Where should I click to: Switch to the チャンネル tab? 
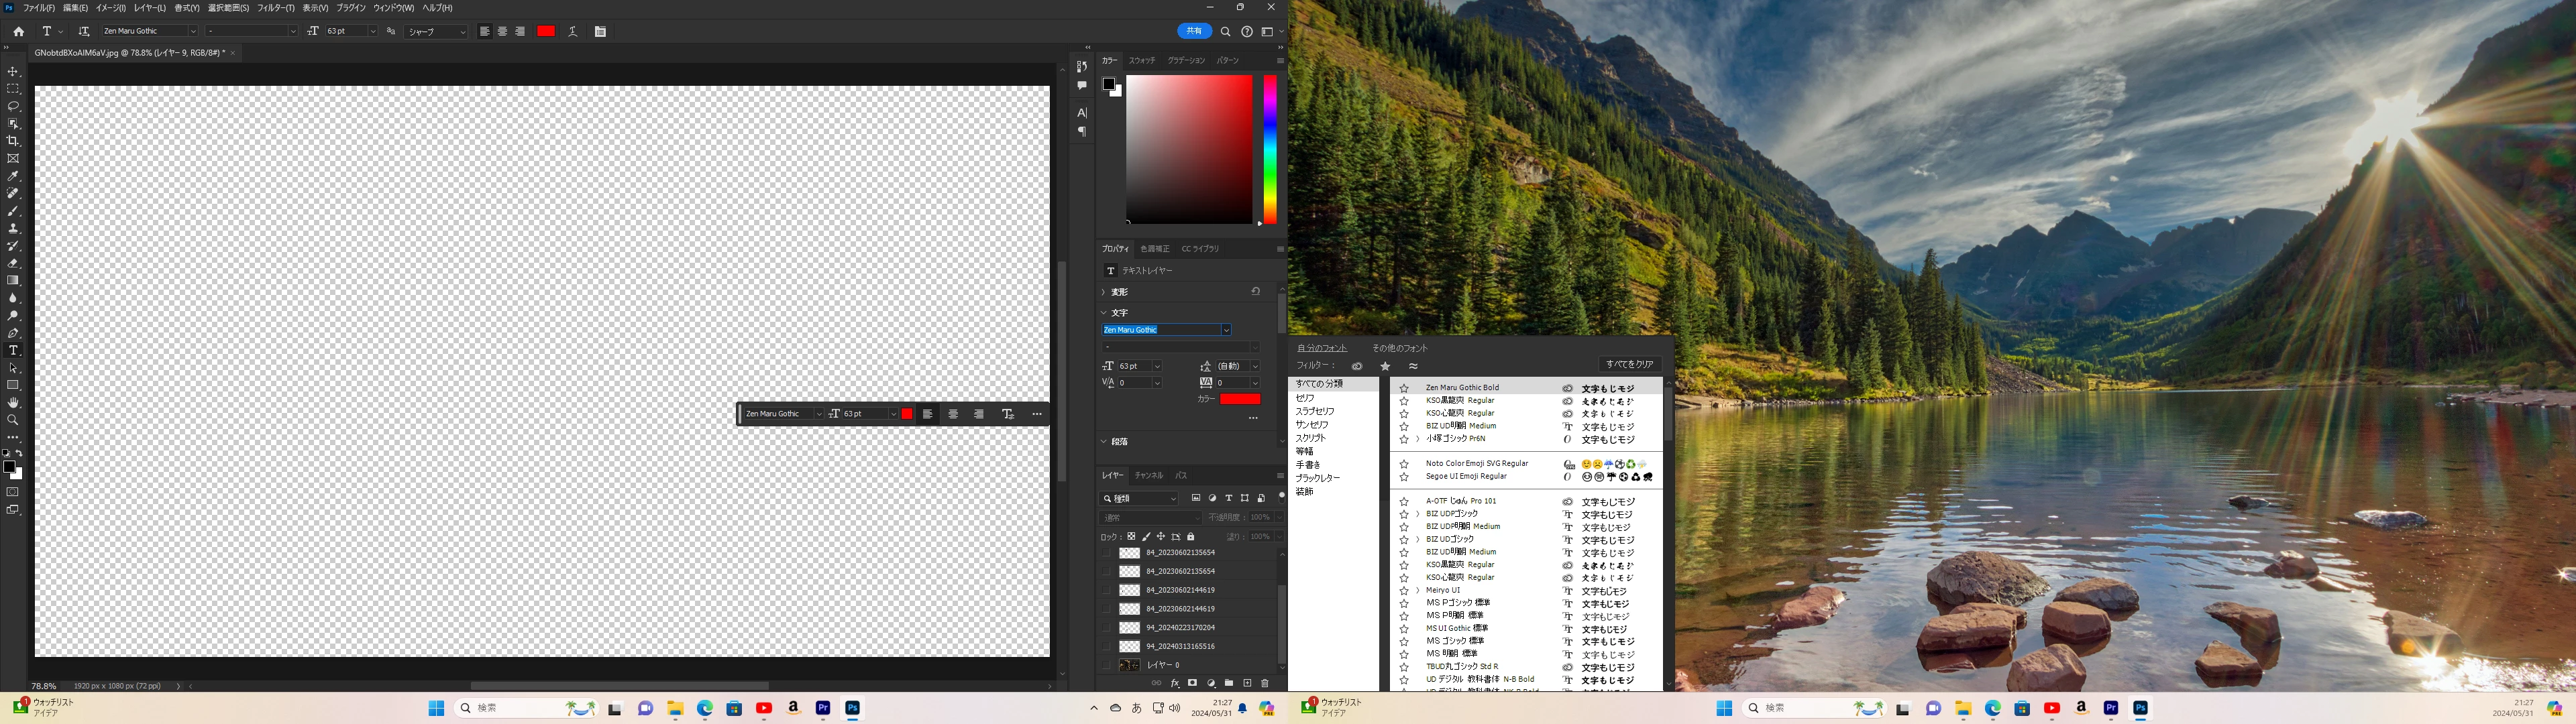click(x=1148, y=475)
